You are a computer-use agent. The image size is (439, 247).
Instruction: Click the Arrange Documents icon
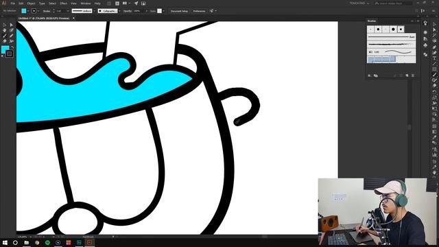(125, 3)
